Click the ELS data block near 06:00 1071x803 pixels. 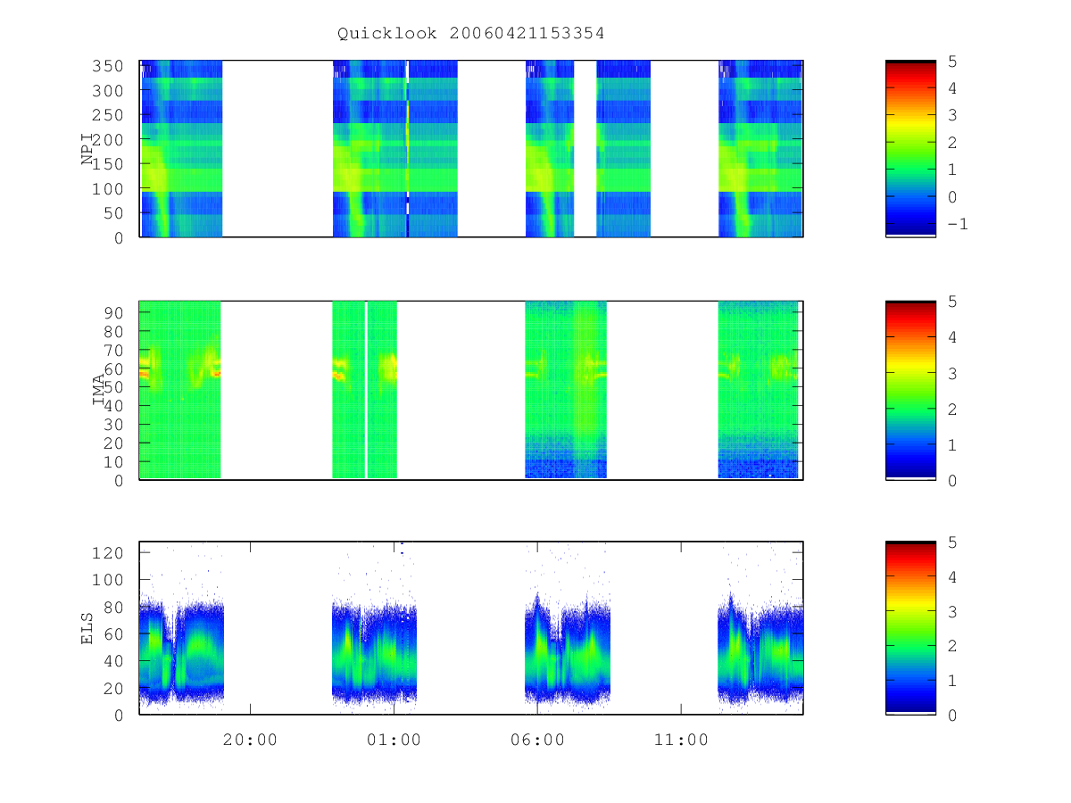[568, 649]
